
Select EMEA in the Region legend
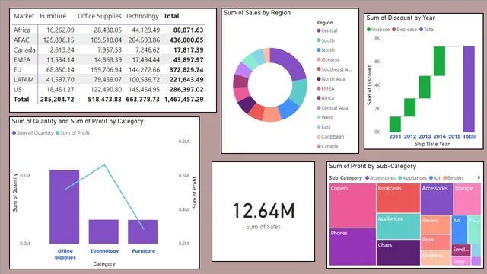coord(326,88)
